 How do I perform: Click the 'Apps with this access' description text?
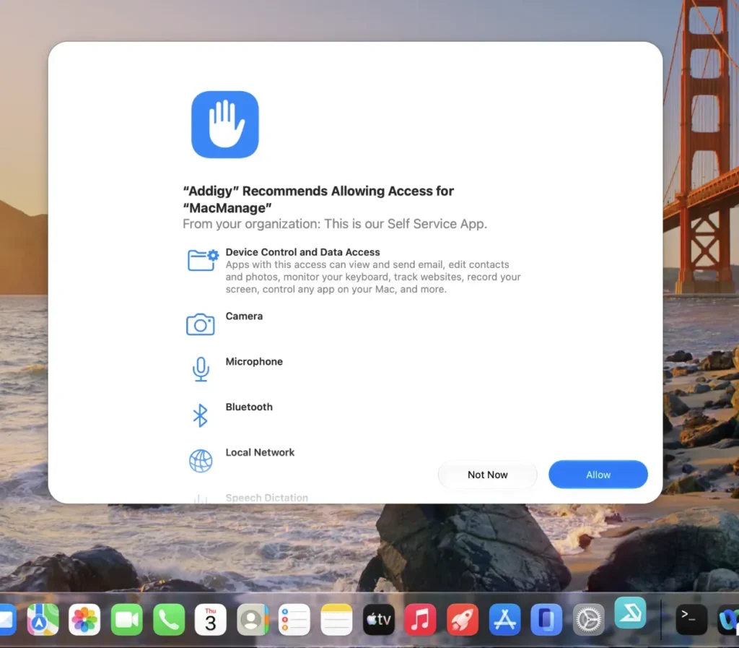point(373,277)
